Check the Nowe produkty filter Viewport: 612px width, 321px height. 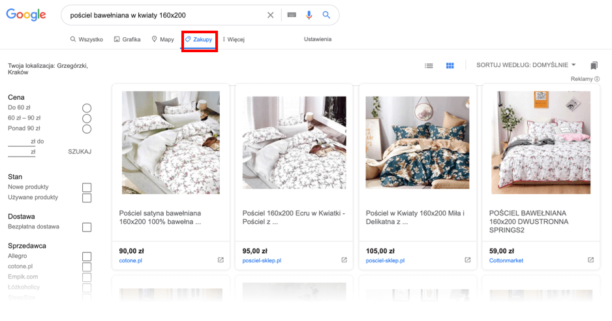coord(87,188)
